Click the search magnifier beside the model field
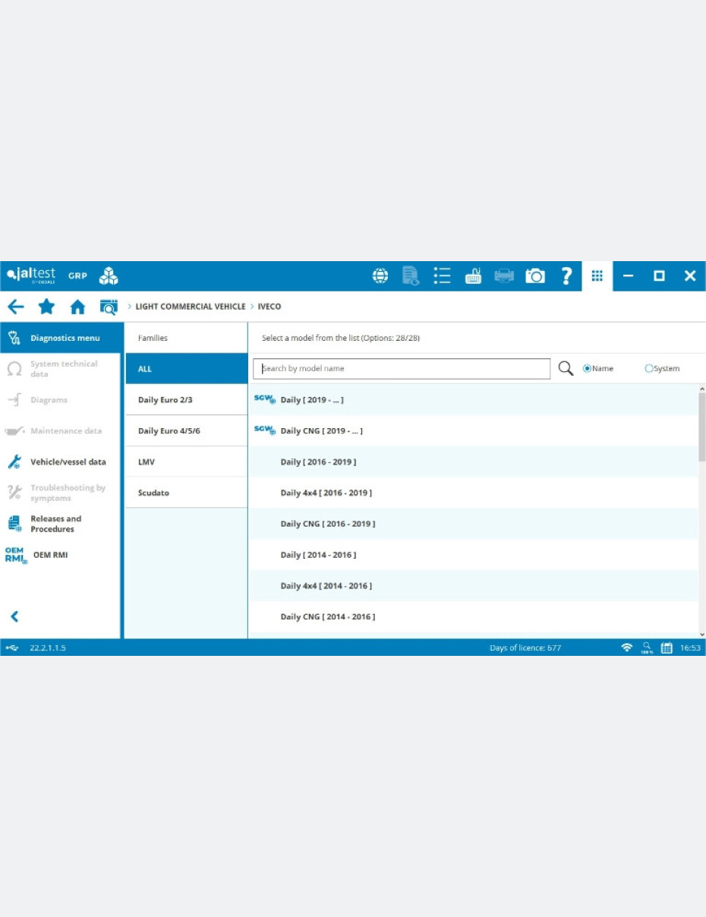The height and width of the screenshot is (917, 706). pos(566,368)
